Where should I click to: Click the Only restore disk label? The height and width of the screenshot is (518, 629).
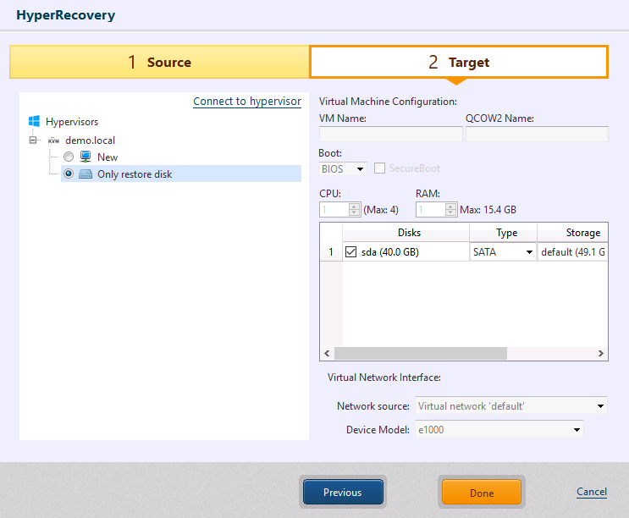coord(135,174)
